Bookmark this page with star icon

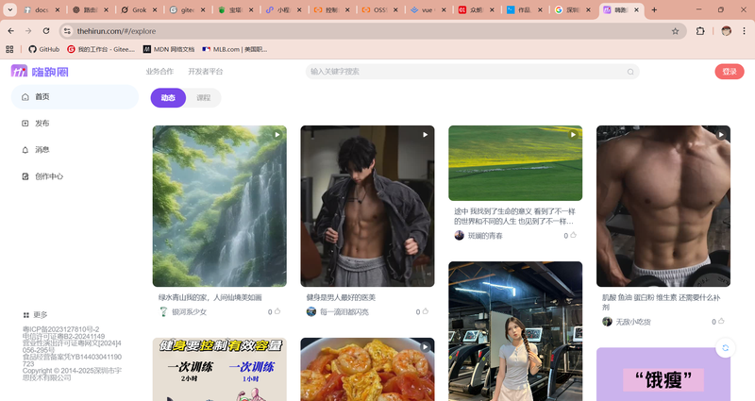[x=675, y=31]
